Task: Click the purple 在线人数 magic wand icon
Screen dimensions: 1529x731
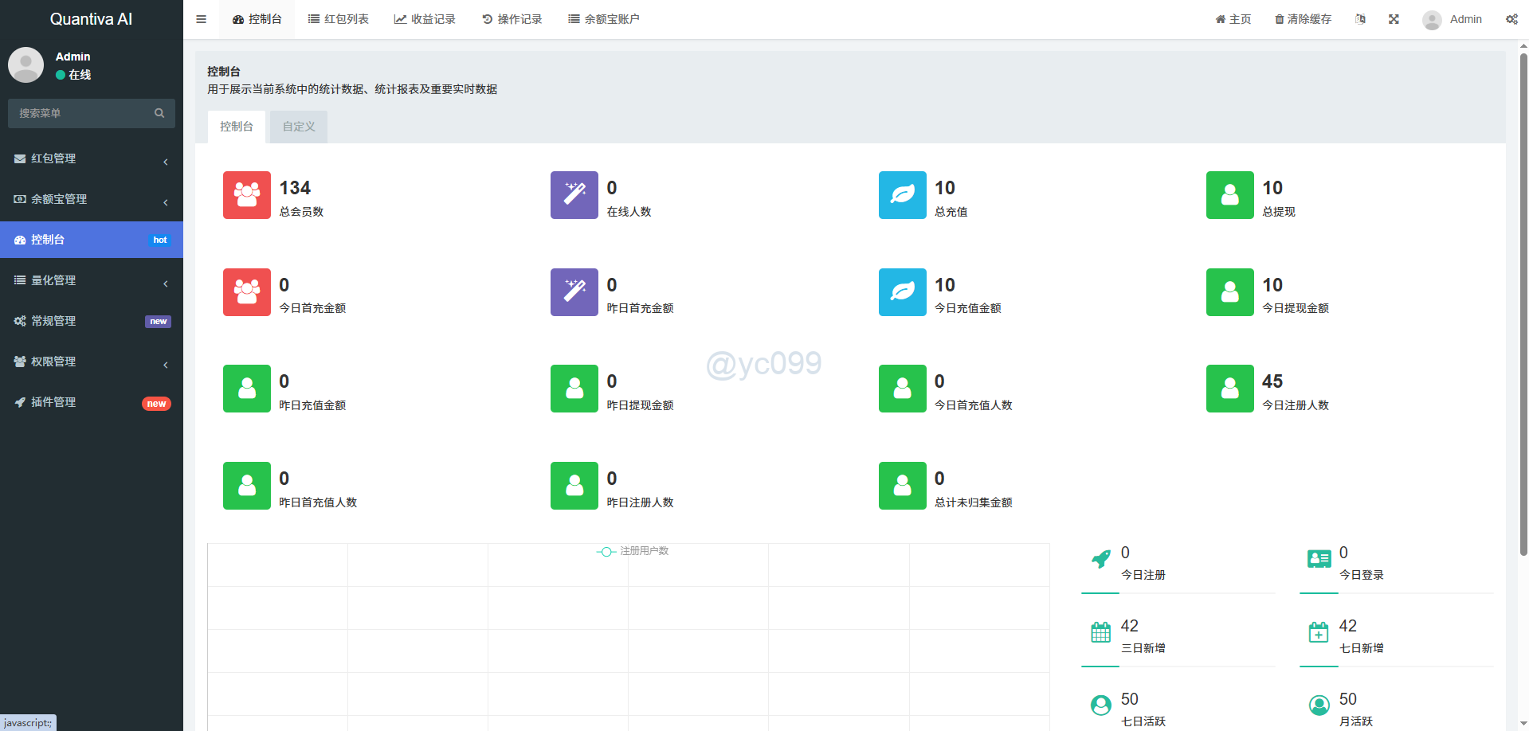Action: click(574, 195)
